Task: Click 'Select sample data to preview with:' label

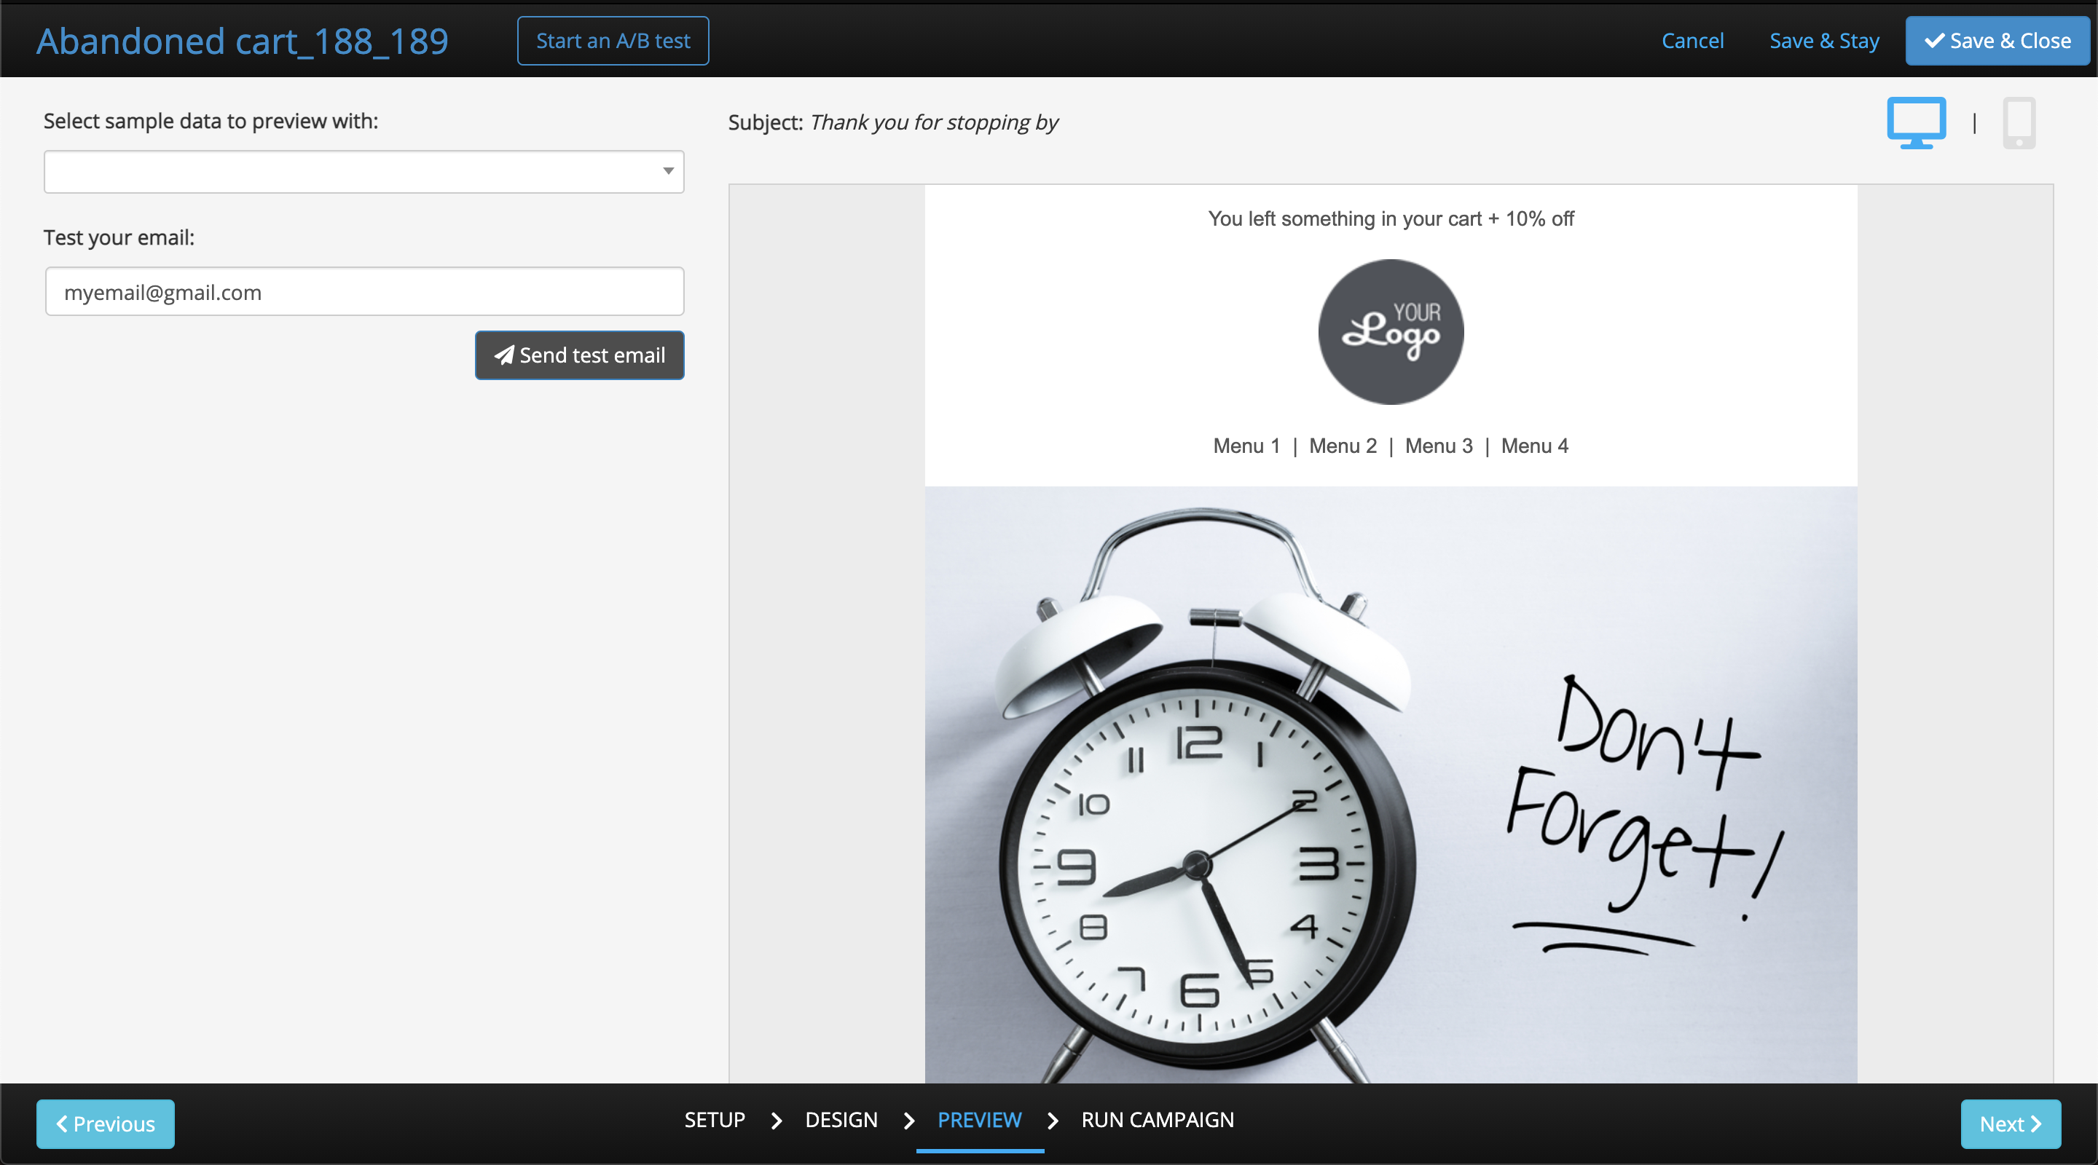Action: click(210, 120)
